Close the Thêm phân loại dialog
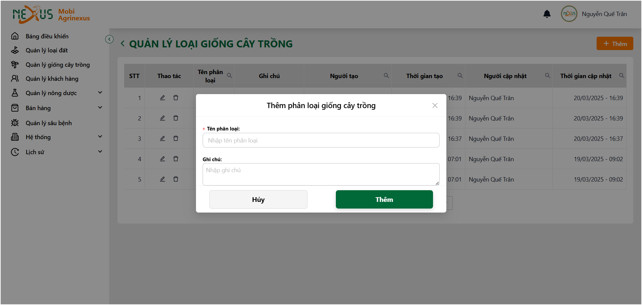The image size is (642, 305). pyautogui.click(x=435, y=105)
